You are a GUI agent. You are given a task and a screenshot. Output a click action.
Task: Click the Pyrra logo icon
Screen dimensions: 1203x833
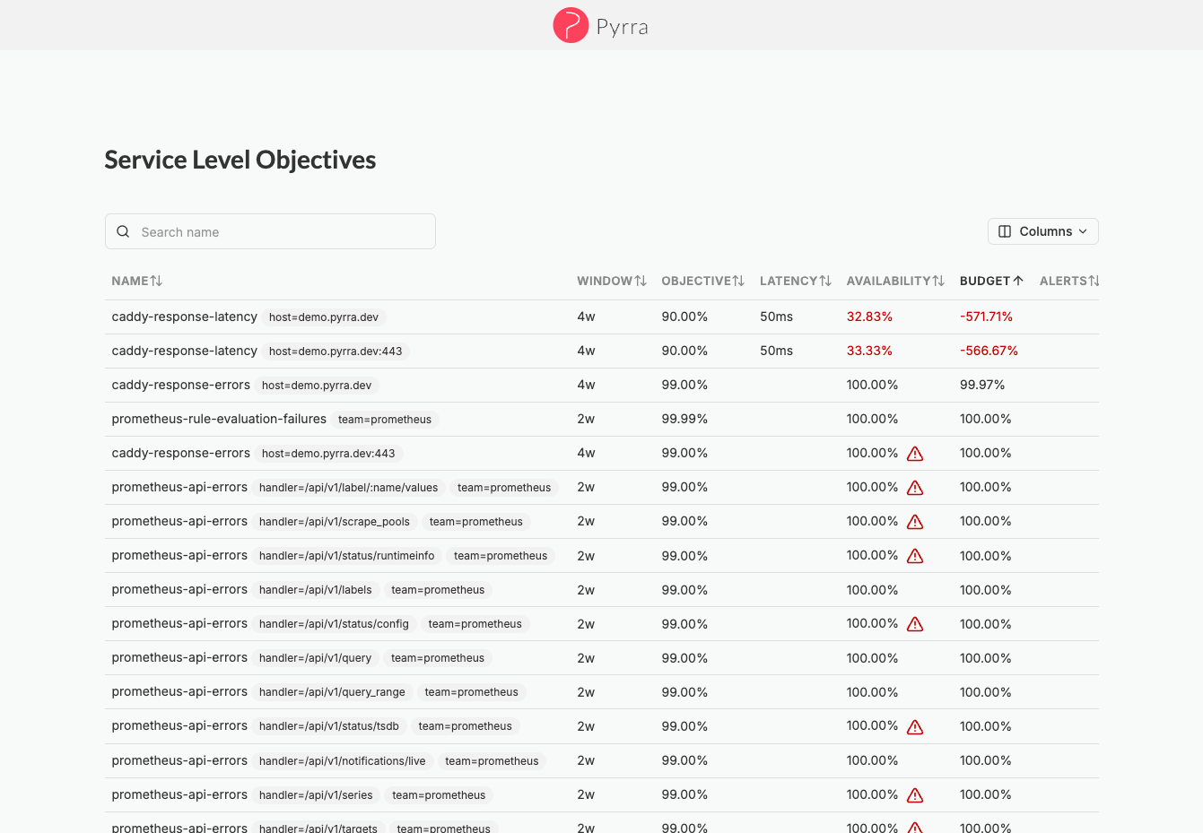[x=571, y=25]
